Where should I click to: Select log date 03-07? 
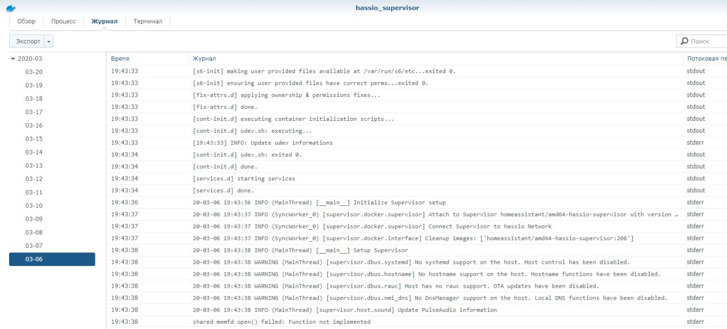34,246
